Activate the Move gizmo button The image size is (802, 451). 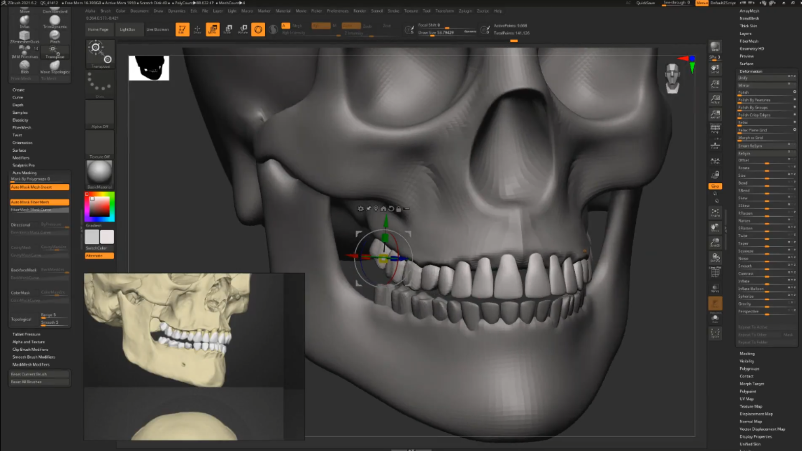pos(213,29)
